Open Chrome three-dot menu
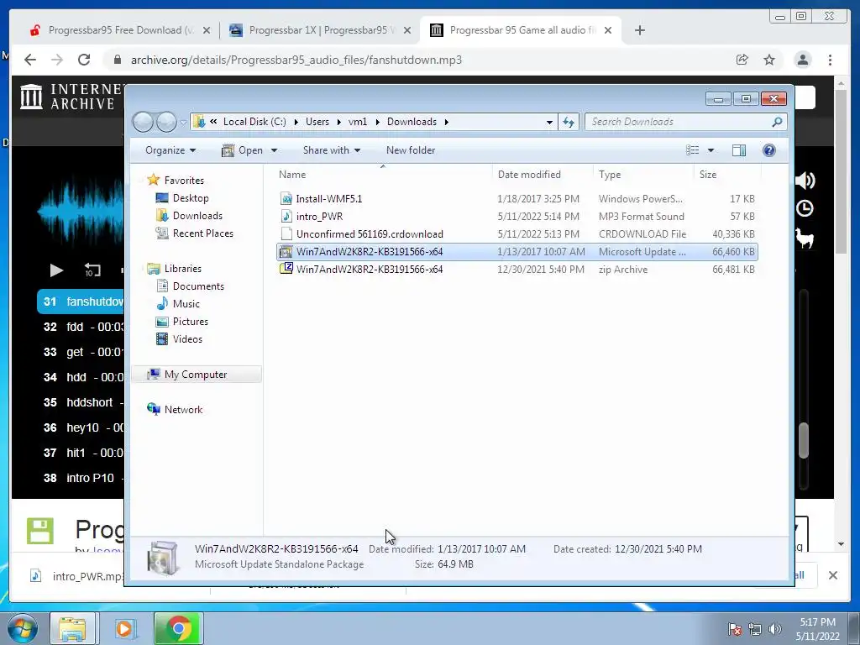Image resolution: width=860 pixels, height=645 pixels. click(830, 60)
